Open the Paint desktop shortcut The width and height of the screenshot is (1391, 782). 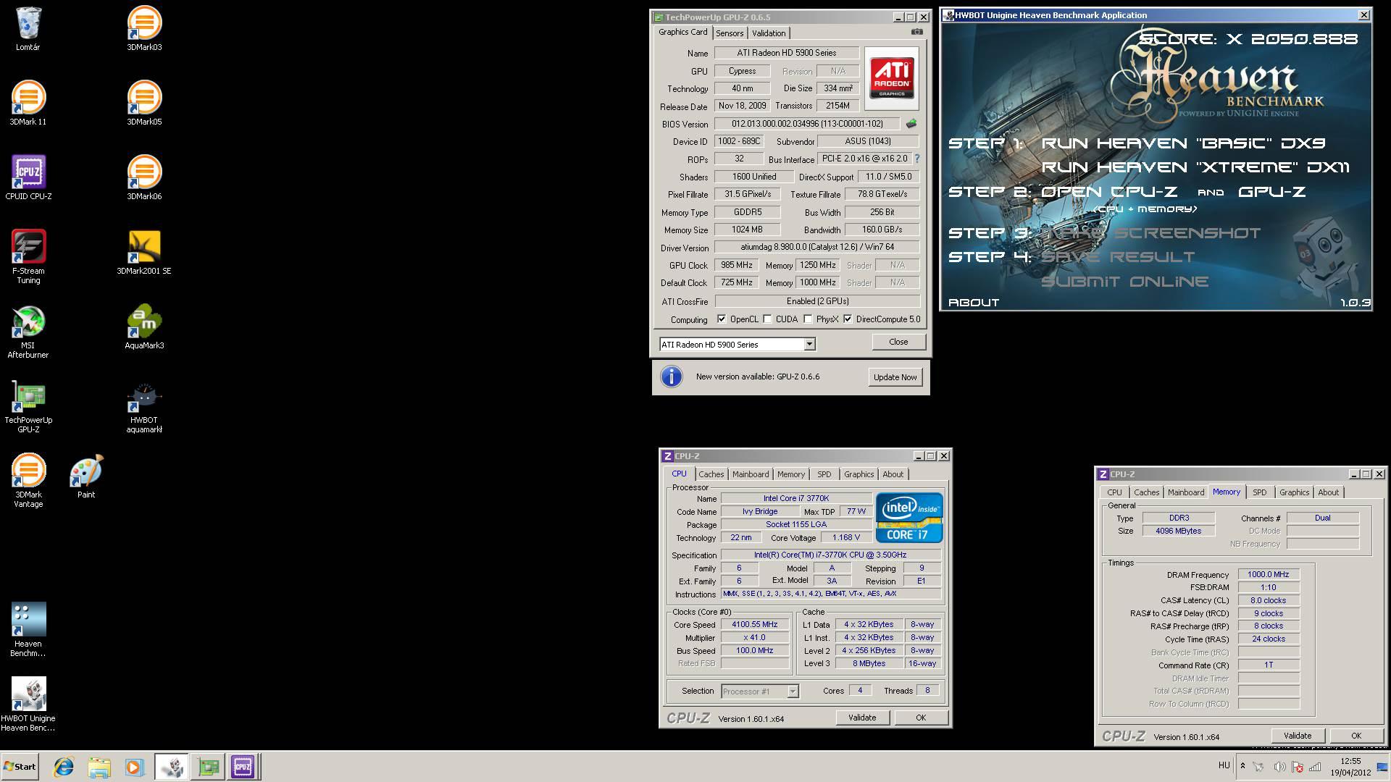(x=86, y=476)
